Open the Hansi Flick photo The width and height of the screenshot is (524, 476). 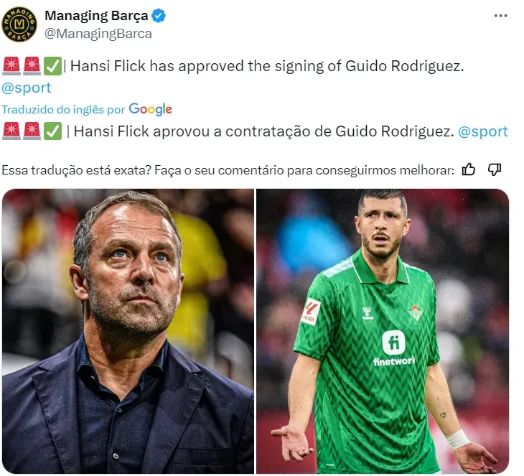click(x=128, y=331)
